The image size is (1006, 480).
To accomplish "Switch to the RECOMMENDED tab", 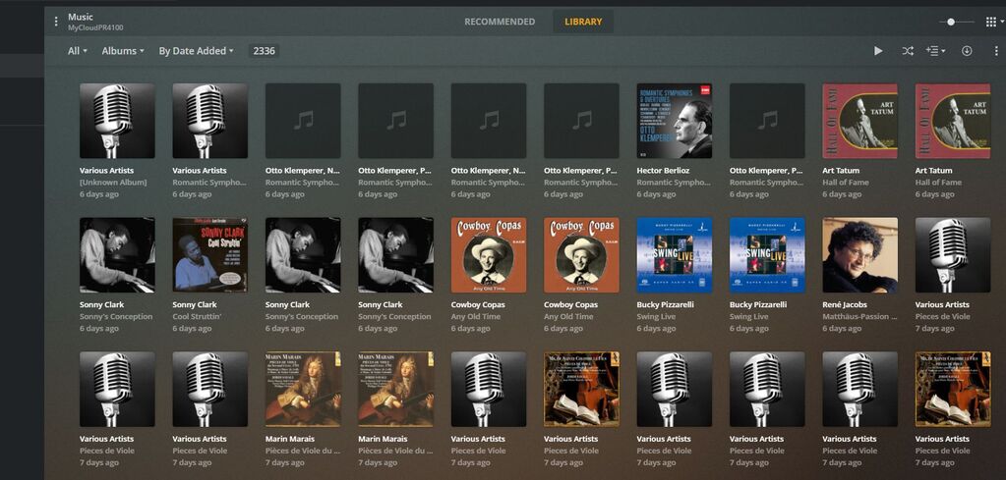I will click(x=500, y=22).
